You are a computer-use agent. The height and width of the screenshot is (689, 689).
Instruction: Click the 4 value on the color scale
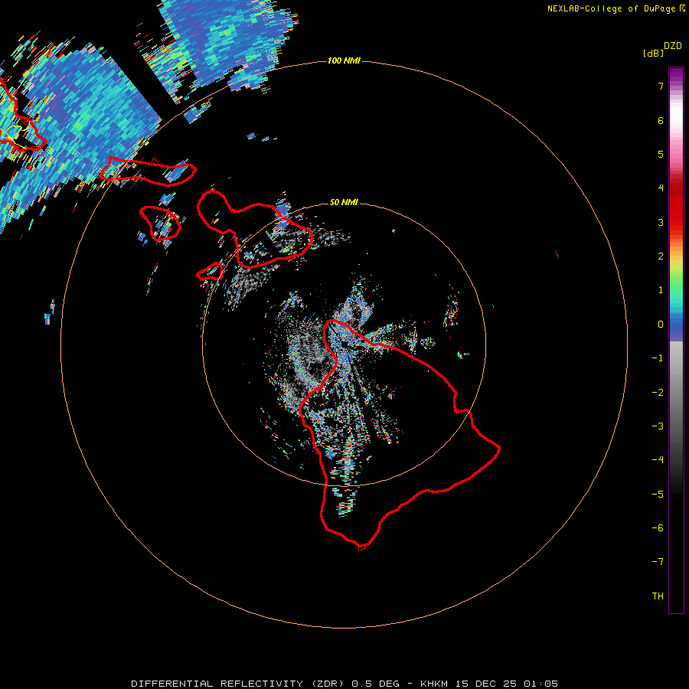[x=661, y=188]
